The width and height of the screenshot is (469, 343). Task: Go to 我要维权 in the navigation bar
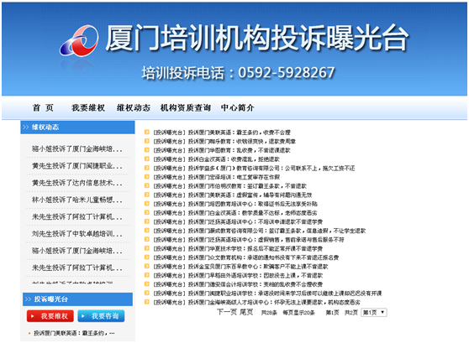pyautogui.click(x=88, y=108)
